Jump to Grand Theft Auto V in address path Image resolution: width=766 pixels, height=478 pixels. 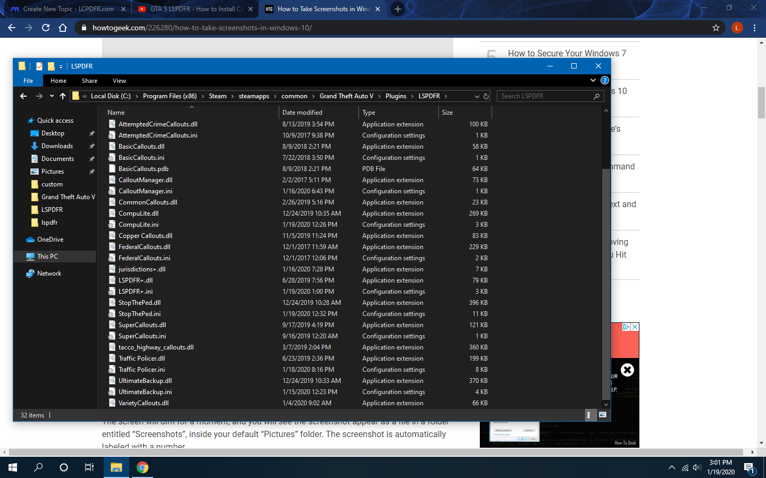[346, 96]
